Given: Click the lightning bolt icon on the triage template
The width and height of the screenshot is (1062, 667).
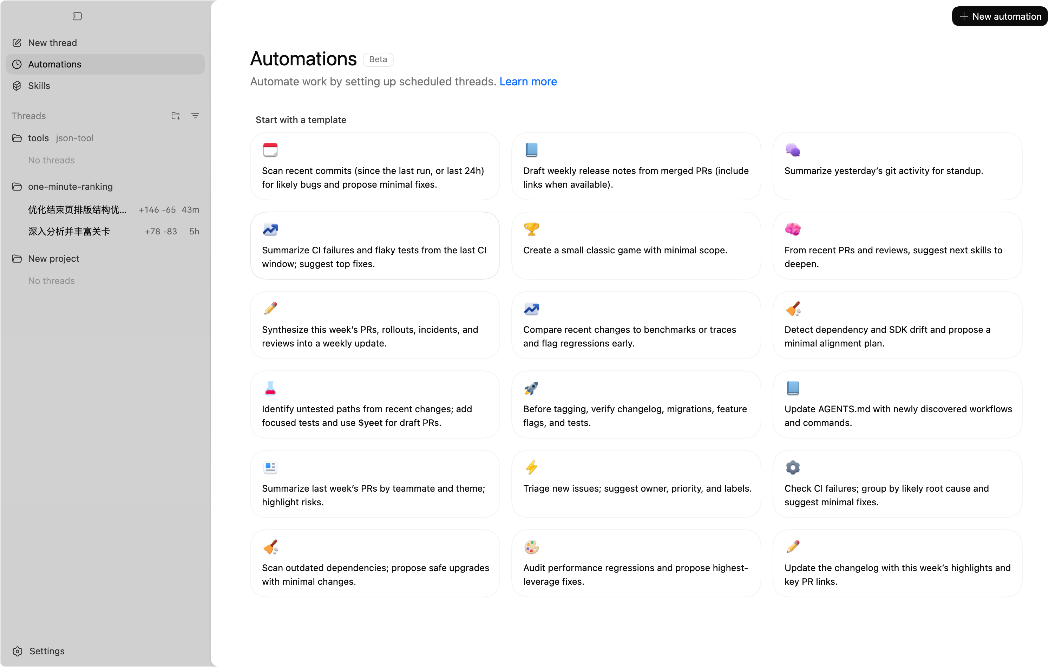Looking at the screenshot, I should (x=531, y=468).
